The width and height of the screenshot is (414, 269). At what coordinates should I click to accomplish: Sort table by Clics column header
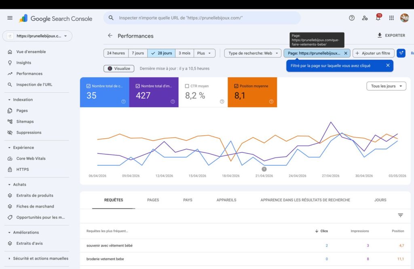point(321,231)
